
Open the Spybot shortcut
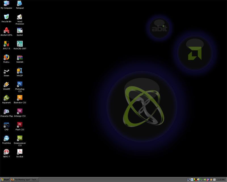point(20,32)
